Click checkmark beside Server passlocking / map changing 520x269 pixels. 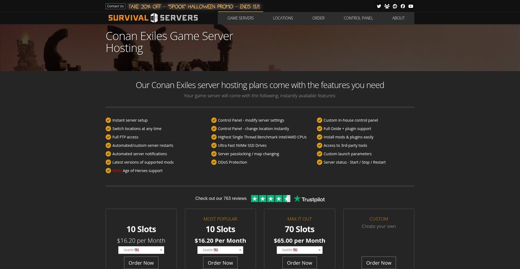[x=214, y=154]
